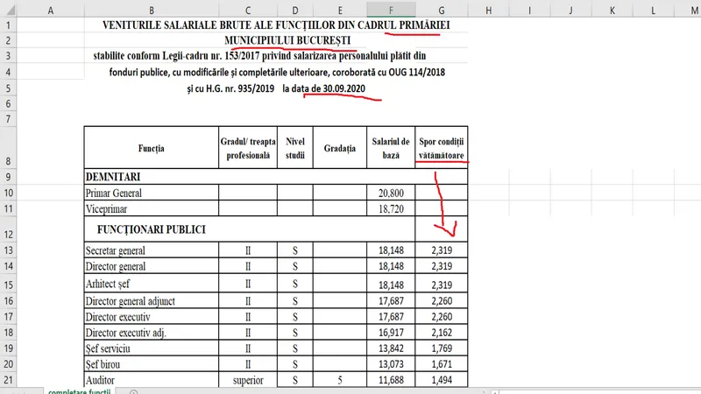
Task: Select the Auditor 'superior' grade cell
Action: point(248,379)
